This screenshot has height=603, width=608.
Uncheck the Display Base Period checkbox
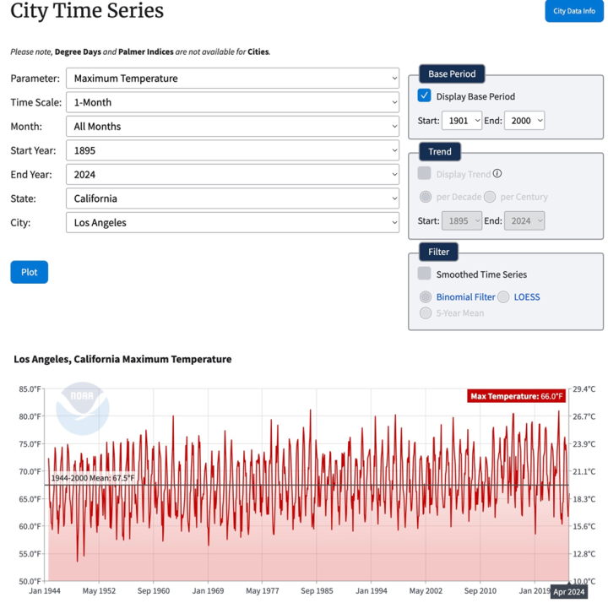(x=425, y=96)
